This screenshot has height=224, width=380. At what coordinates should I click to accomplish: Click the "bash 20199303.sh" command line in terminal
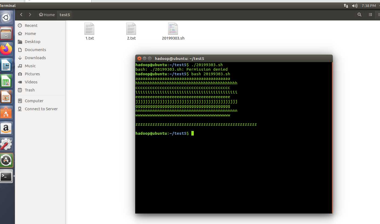coord(183,74)
